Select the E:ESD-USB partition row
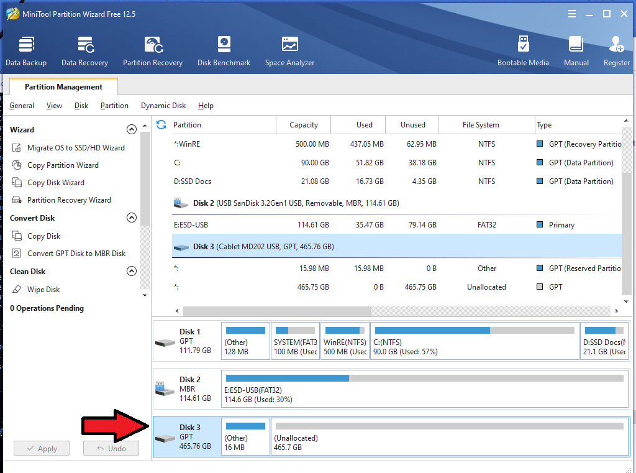The height and width of the screenshot is (473, 636). click(397, 225)
